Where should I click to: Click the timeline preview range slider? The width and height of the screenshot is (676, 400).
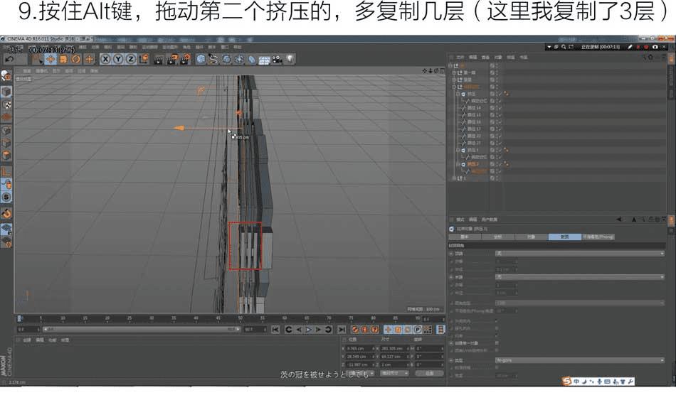click(x=141, y=330)
